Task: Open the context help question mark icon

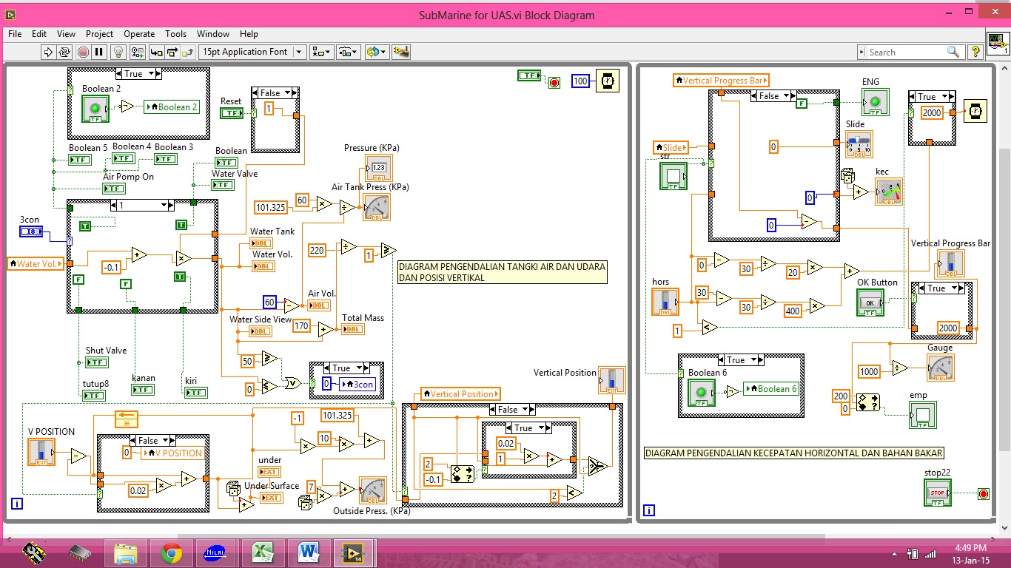Action: tap(975, 52)
